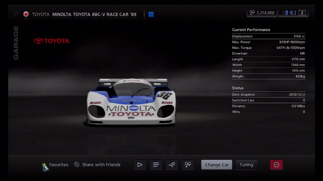The height and width of the screenshot is (181, 323).
Task: Click the Wins label in Status
Action: pos(236,112)
